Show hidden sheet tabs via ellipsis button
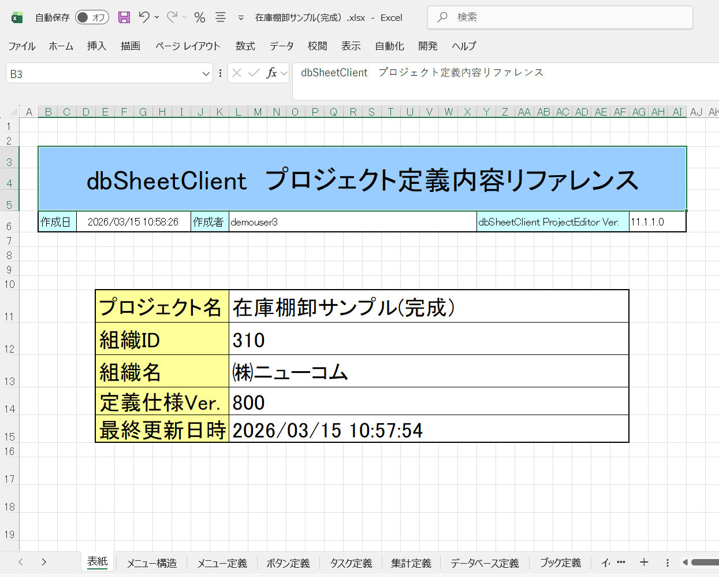The width and height of the screenshot is (719, 577). point(621,562)
